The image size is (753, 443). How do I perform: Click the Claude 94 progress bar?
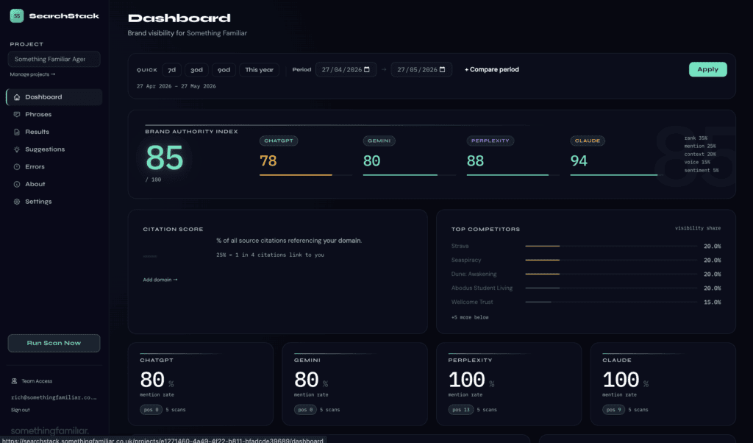tap(617, 175)
